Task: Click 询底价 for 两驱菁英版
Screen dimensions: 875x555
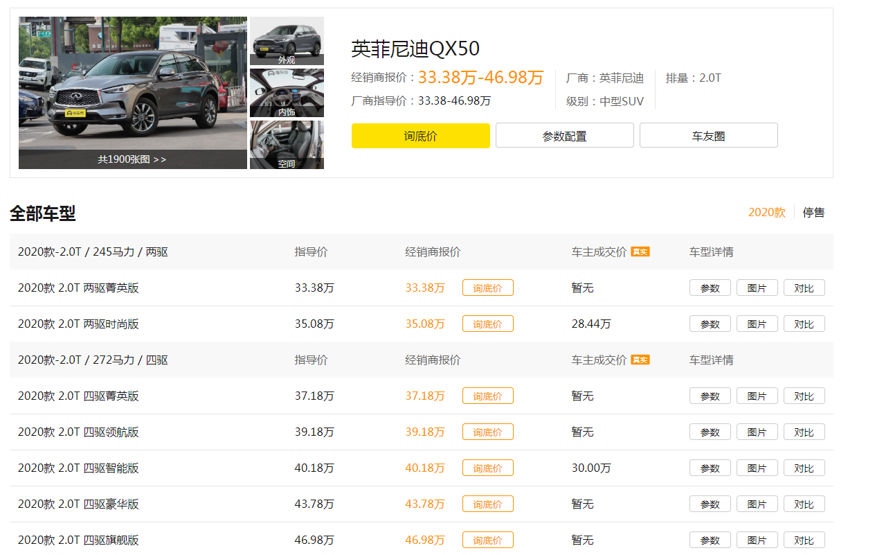Action: (x=488, y=288)
